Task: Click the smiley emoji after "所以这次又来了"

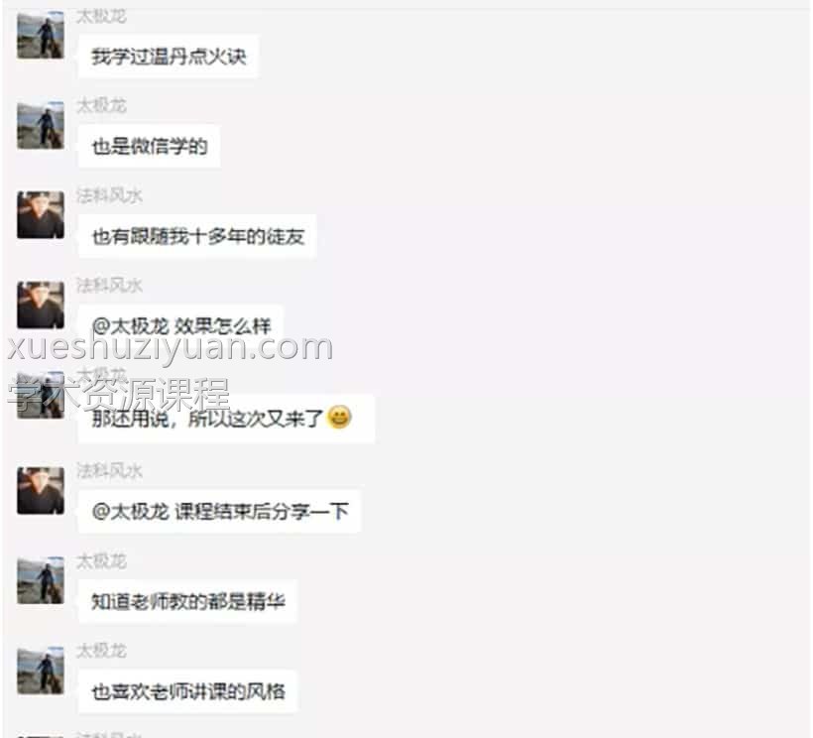Action: [339, 417]
